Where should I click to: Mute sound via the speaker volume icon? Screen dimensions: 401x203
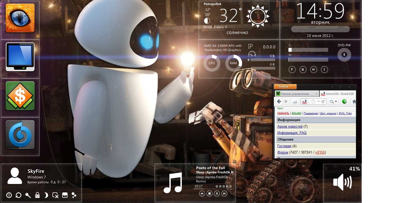(342, 182)
